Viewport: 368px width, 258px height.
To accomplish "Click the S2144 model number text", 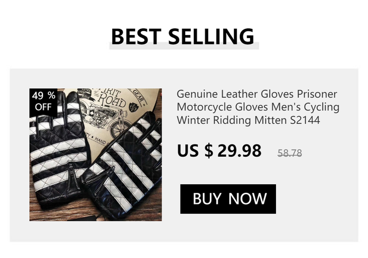I will point(305,120).
